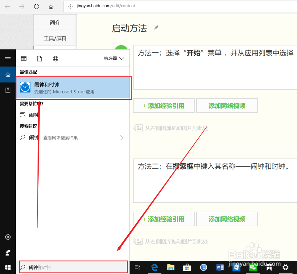
Task: Click 添加经验引用 under 方法二
Action: click(x=164, y=219)
